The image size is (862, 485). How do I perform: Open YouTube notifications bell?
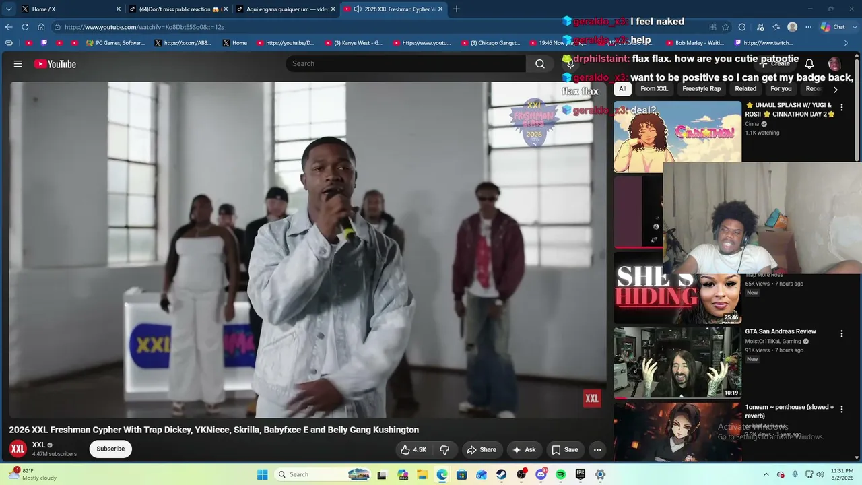[x=809, y=64]
